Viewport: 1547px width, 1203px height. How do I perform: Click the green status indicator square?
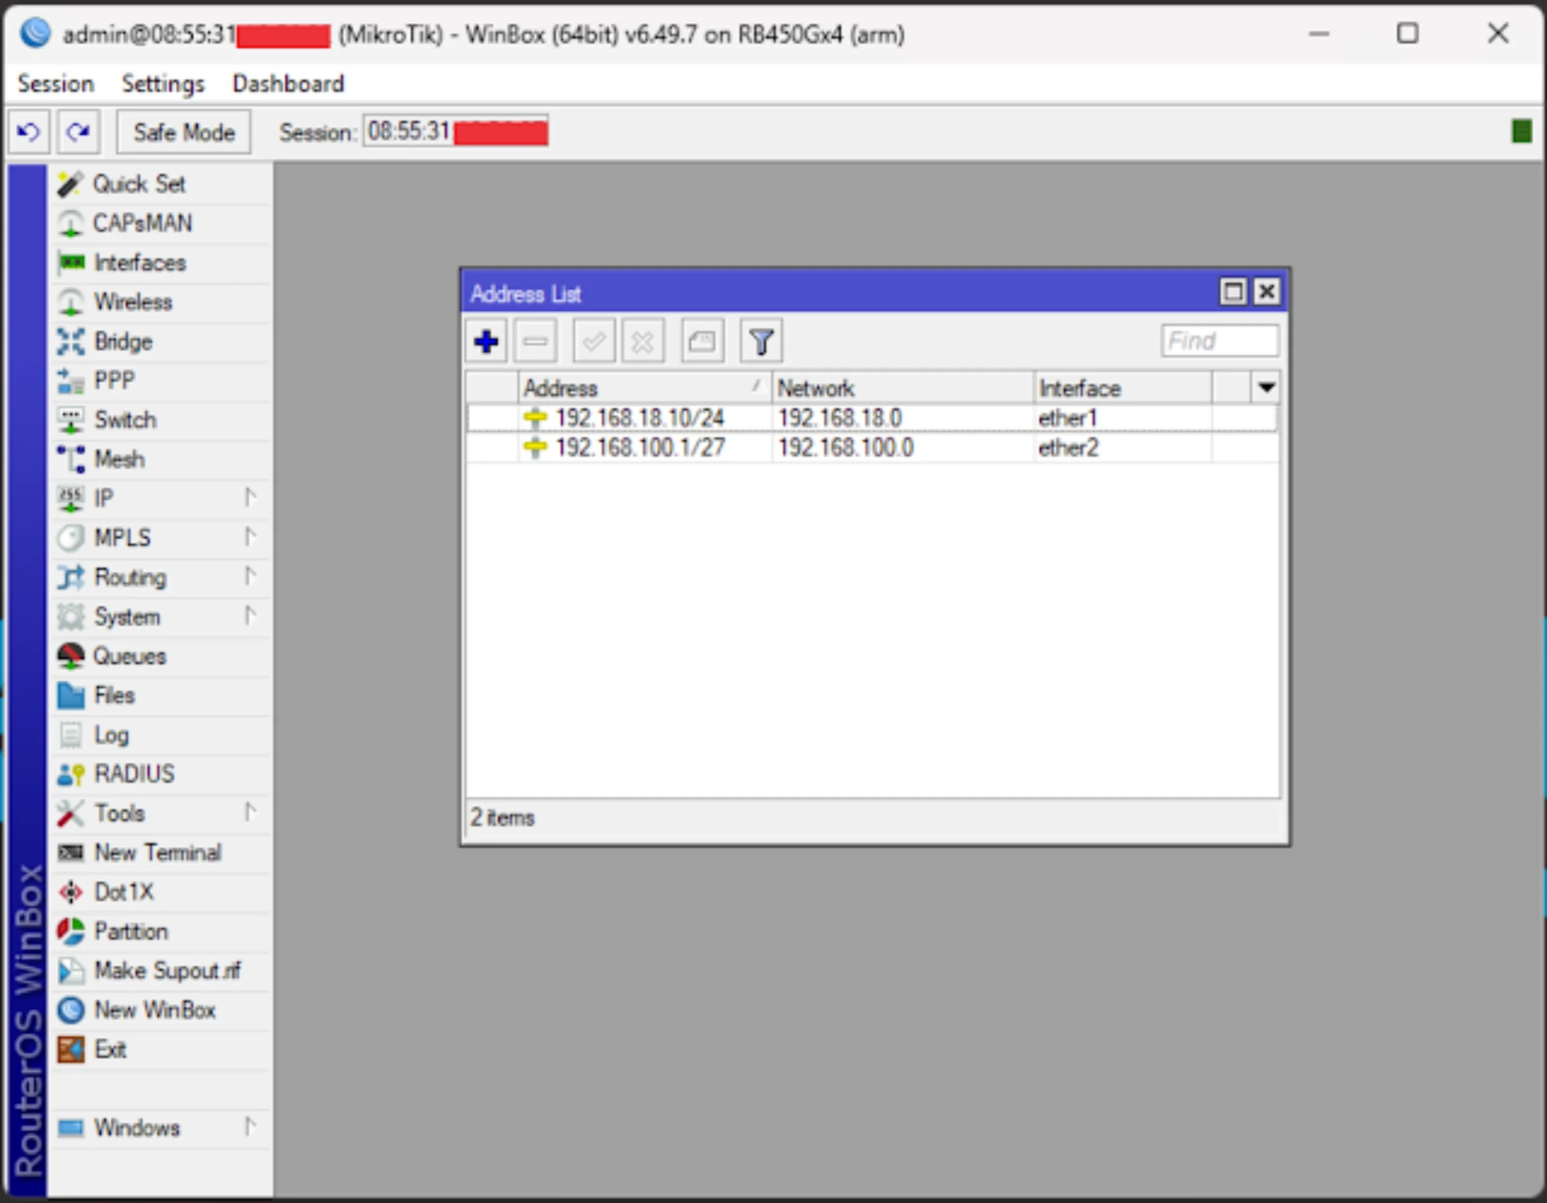[1521, 131]
